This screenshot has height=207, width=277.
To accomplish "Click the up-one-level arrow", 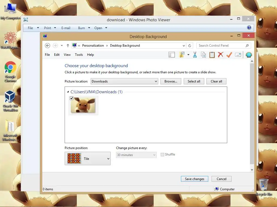I will (x=68, y=46).
